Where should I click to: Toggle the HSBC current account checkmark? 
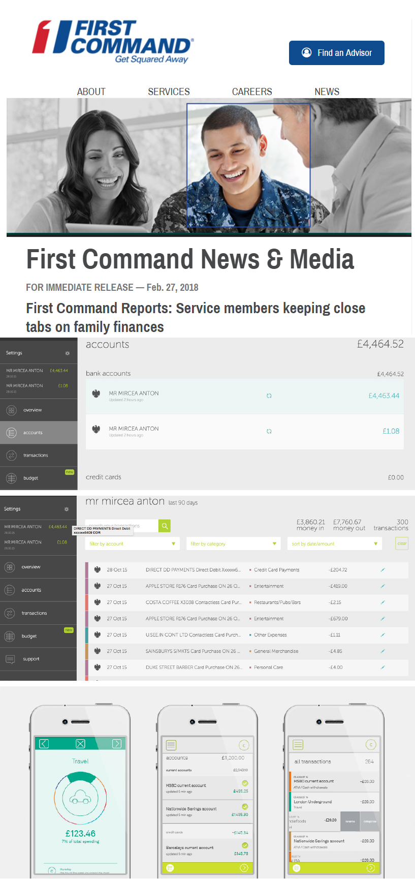(245, 783)
